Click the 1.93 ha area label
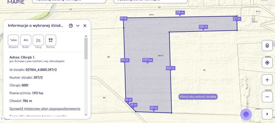This screenshot has height=123, width=275. click(147, 60)
